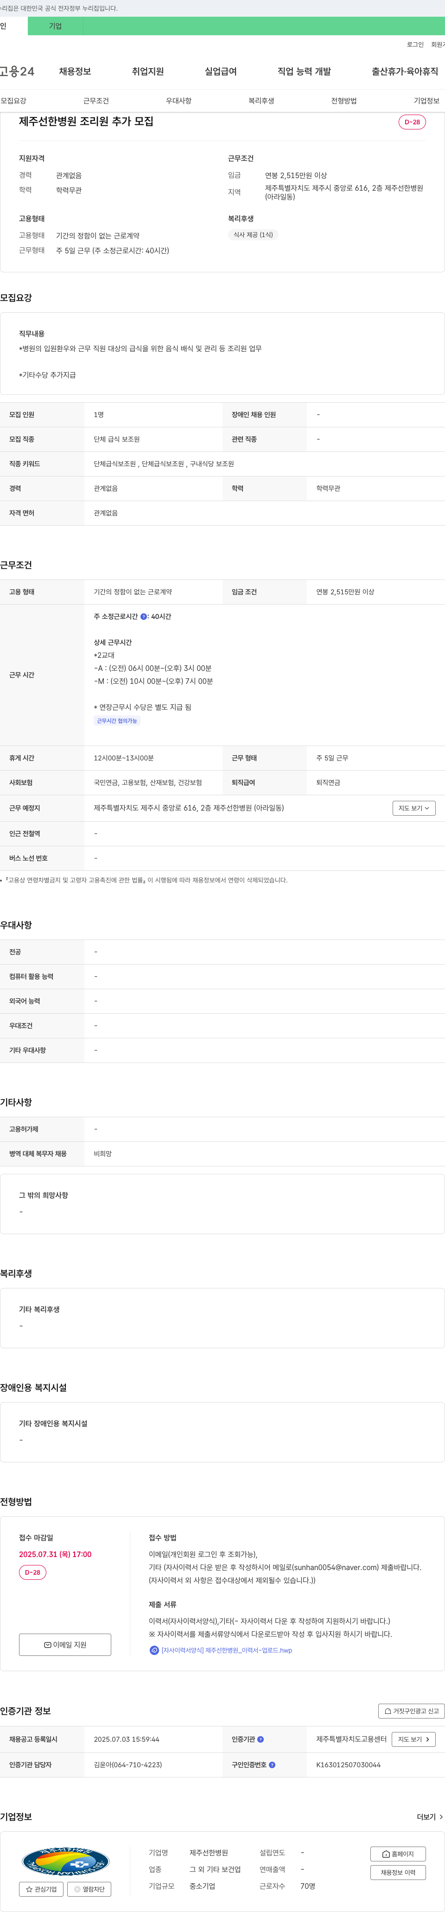Click 국민연금, 고용보험, 산재보험, 건강보험 value
Viewport: 445px width, 1912px height.
(147, 782)
